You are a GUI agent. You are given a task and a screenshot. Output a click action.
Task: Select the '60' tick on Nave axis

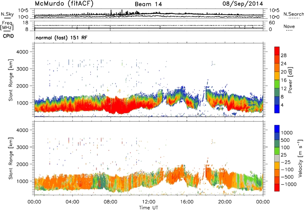coord(272,23)
